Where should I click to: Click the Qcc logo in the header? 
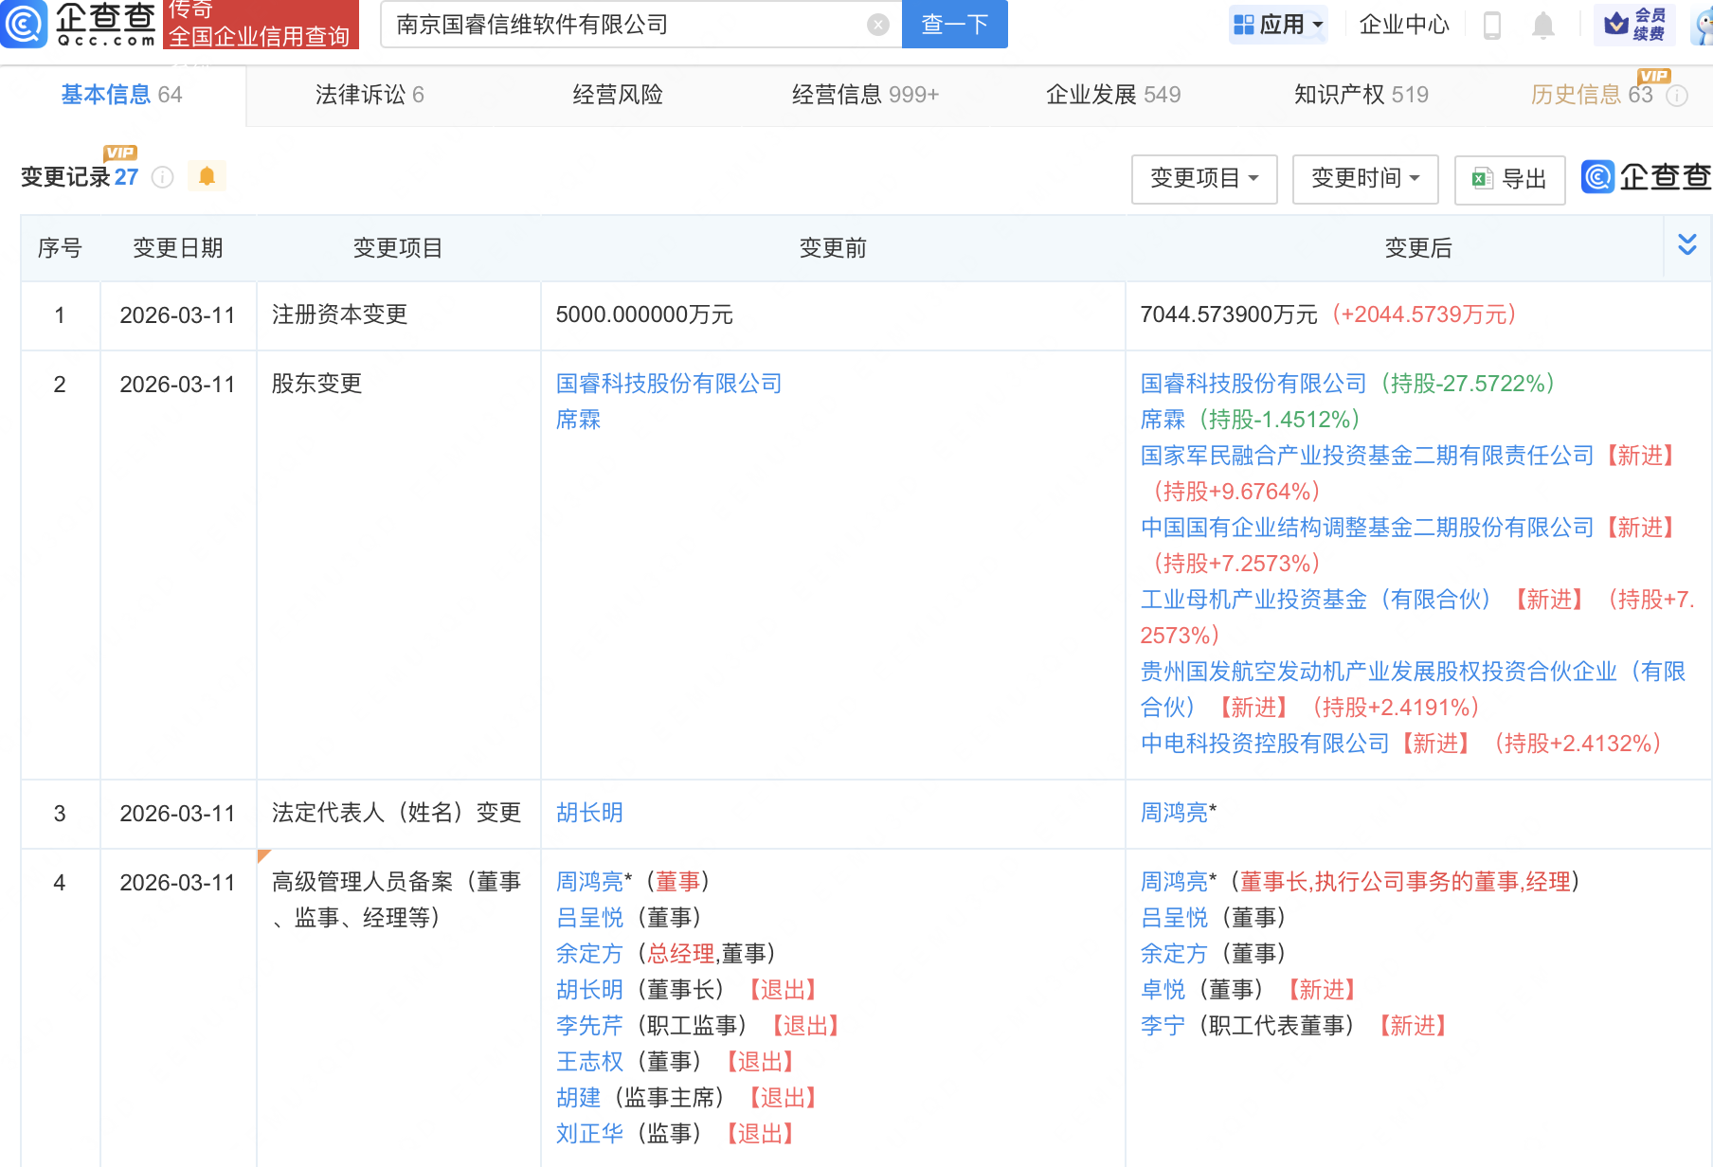[x=80, y=24]
